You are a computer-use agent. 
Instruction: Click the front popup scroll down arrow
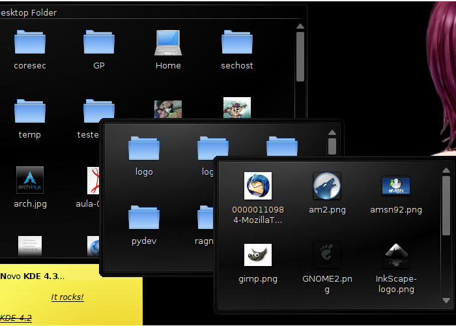click(x=446, y=301)
